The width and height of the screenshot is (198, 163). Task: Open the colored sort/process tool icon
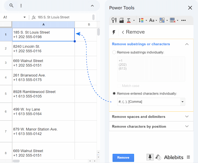tap(141, 20)
